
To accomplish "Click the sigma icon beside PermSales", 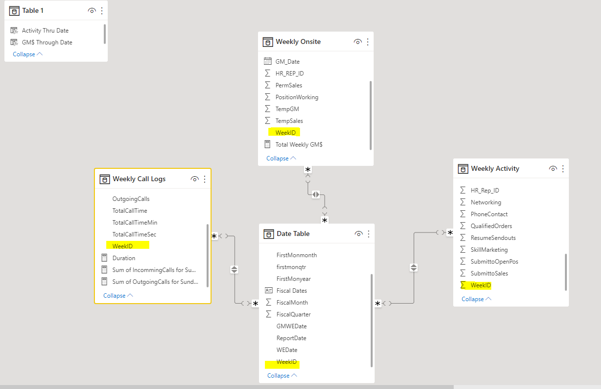I will tap(267, 85).
